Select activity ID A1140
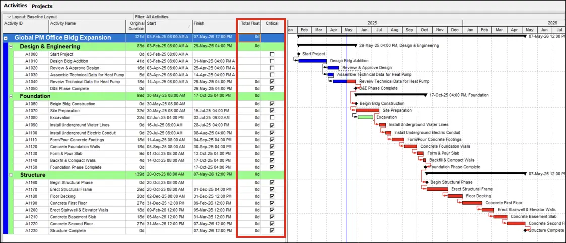This screenshot has width=566, height=243. click(31, 160)
